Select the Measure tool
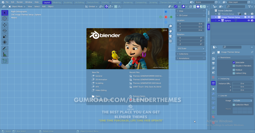This screenshot has height=133, width=255. click(x=5, y=55)
